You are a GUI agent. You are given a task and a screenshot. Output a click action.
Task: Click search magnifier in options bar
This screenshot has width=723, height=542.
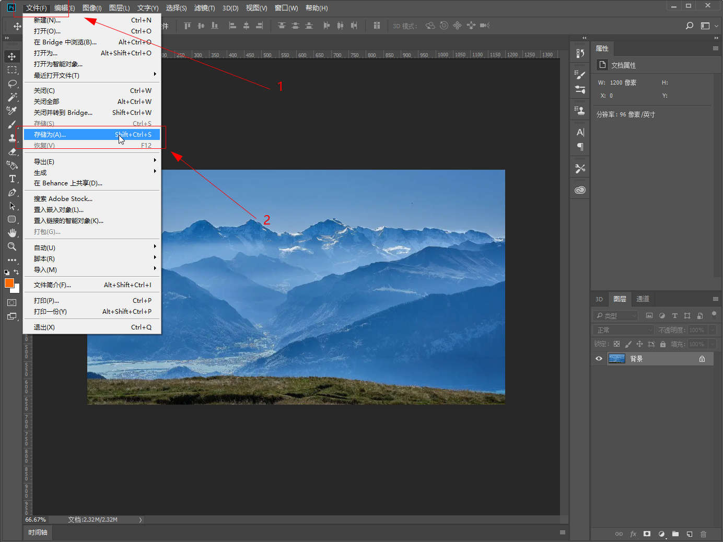click(x=690, y=26)
